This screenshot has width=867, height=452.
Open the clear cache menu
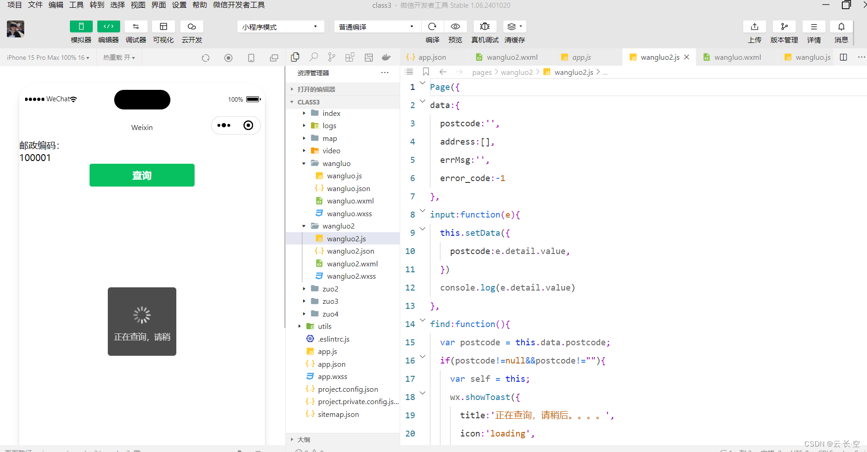coord(514,26)
